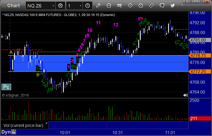Open the time template clock menu
The width and height of the screenshot is (212, 136).
pyautogui.click(x=88, y=6)
